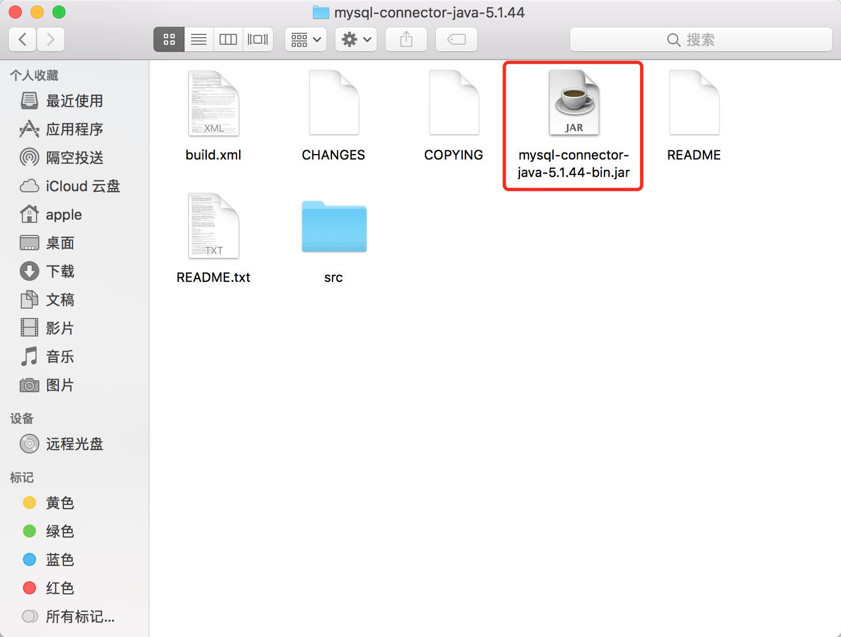Open 图片 in the sidebar
This screenshot has width=841, height=637.
[x=74, y=385]
